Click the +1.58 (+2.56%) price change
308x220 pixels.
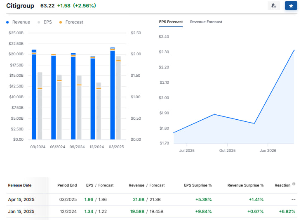pos(76,6)
